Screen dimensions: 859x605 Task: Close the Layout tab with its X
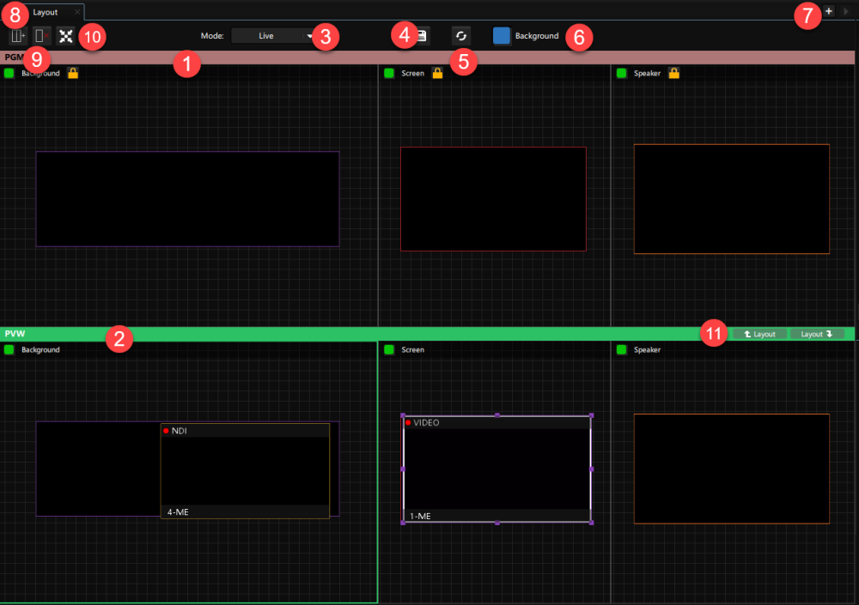[x=77, y=11]
